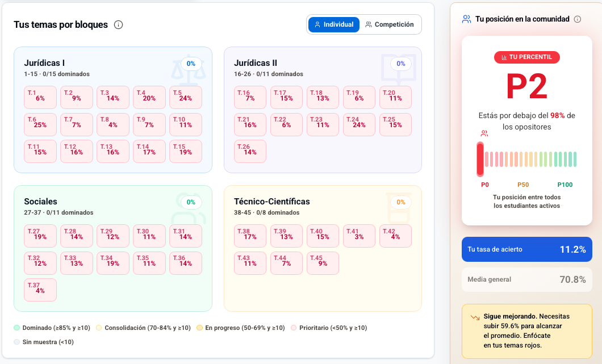Select the T.26 topic tile

click(x=250, y=151)
